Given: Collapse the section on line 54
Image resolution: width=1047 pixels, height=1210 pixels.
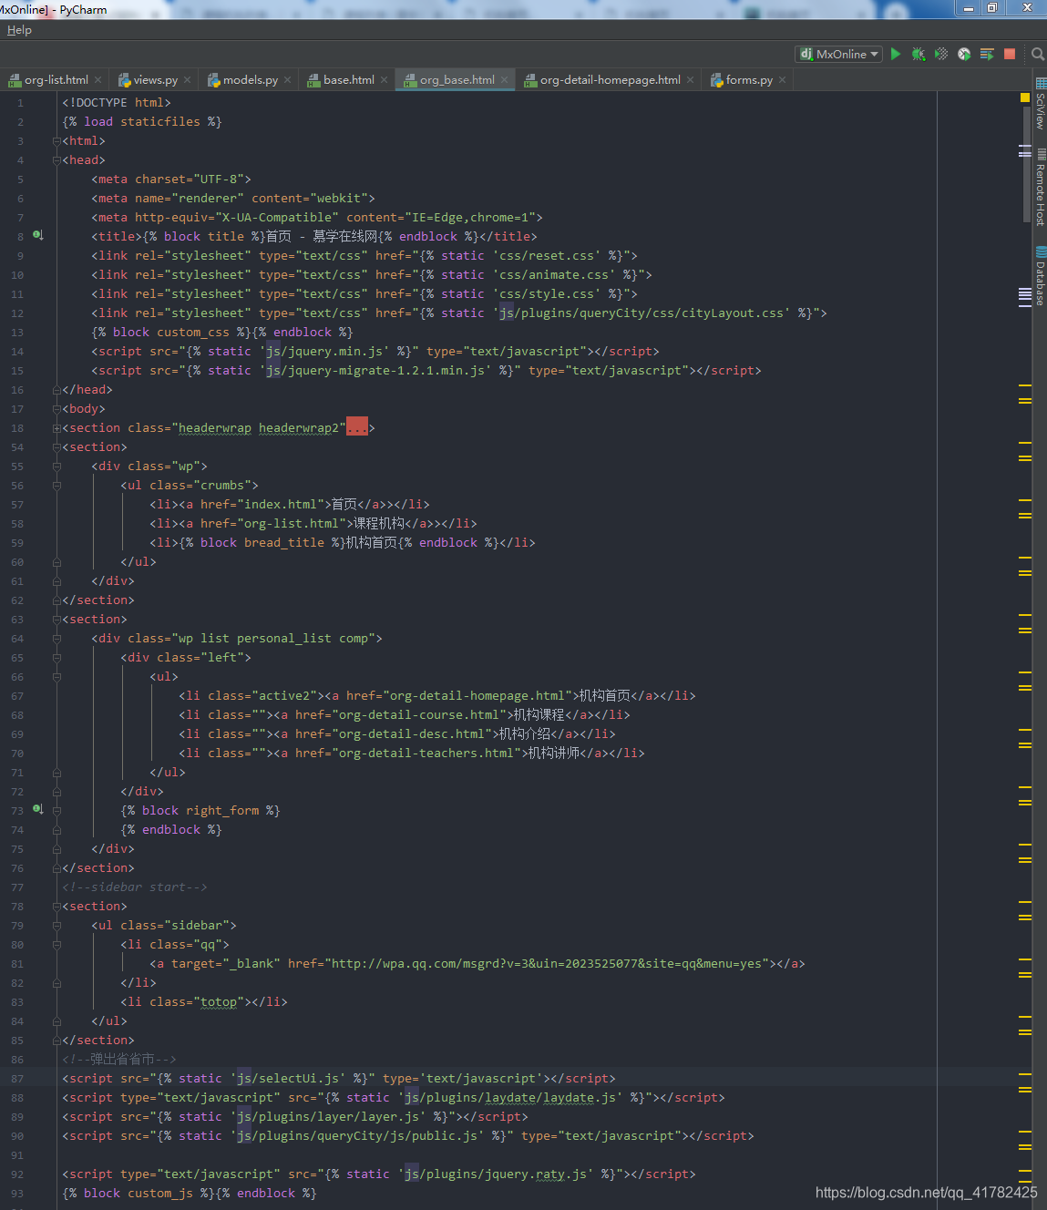Looking at the screenshot, I should (x=56, y=447).
